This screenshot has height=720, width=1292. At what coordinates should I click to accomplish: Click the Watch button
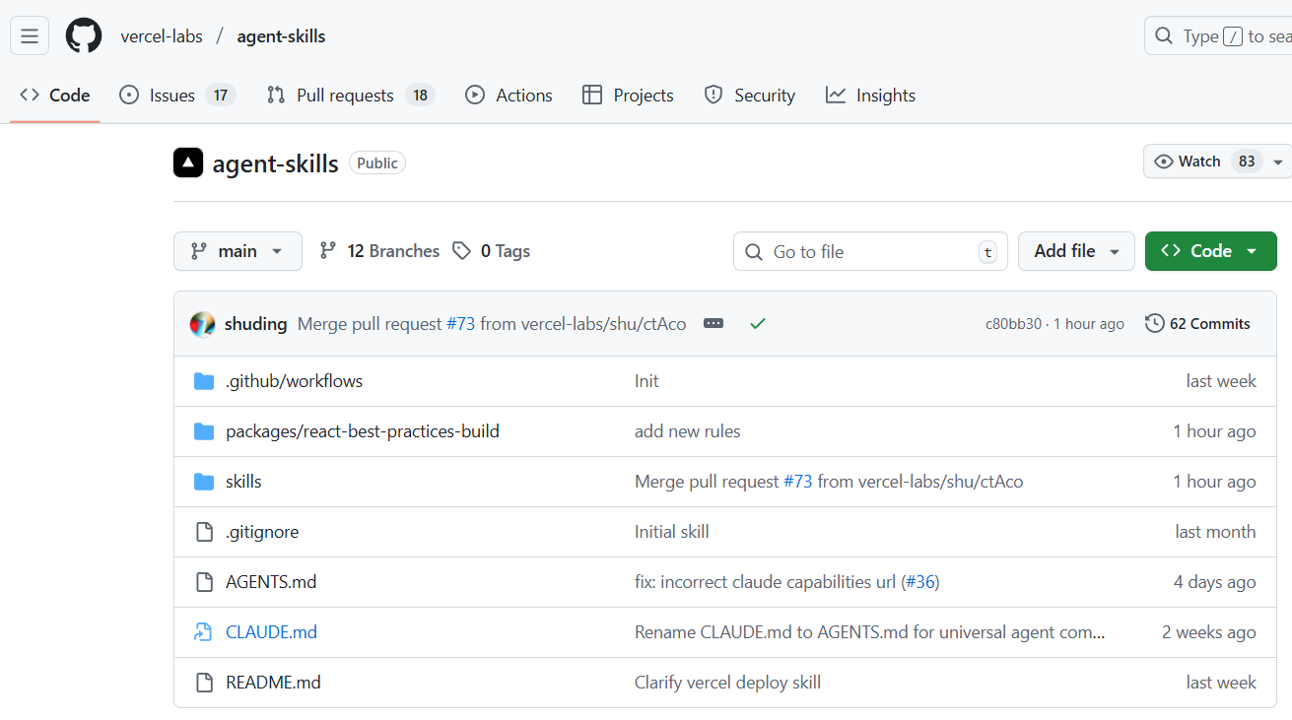[x=1204, y=162]
